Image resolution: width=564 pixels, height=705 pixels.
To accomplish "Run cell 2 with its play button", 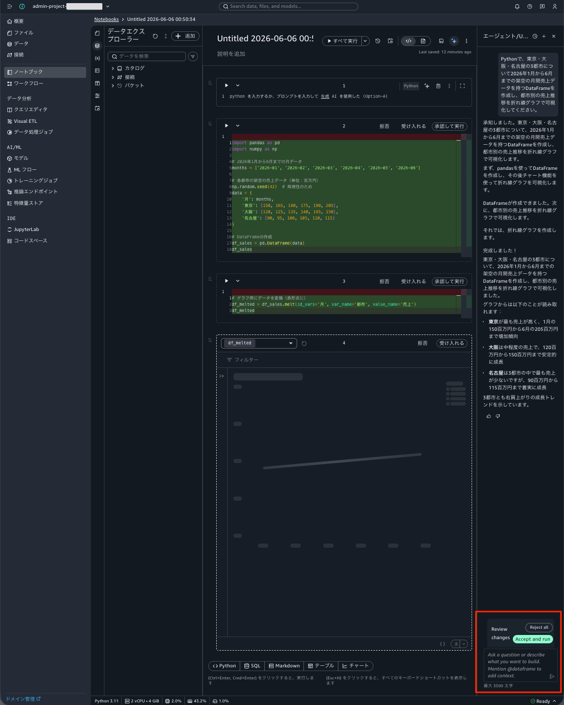I will 226,126.
